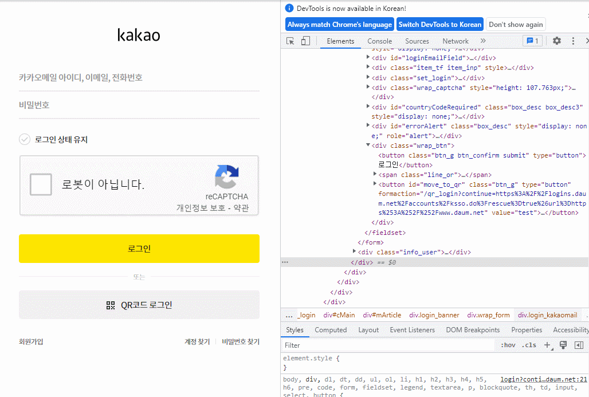Viewport: 589px width, 397px height.
Task: Expand the line_or span node
Action: pyautogui.click(x=375, y=174)
